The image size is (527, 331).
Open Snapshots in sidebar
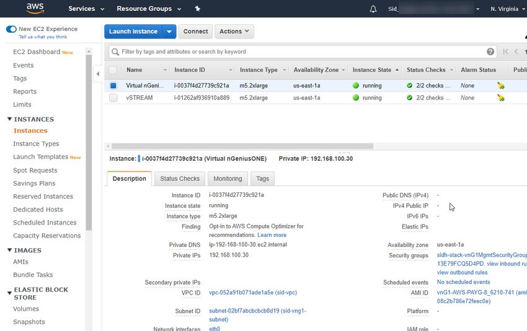pyautogui.click(x=29, y=322)
